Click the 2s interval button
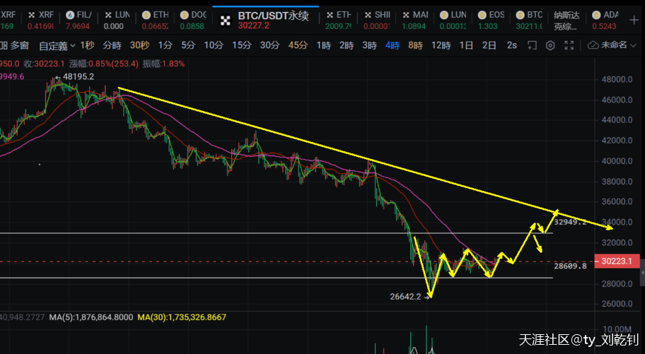The image size is (645, 354). [511, 45]
